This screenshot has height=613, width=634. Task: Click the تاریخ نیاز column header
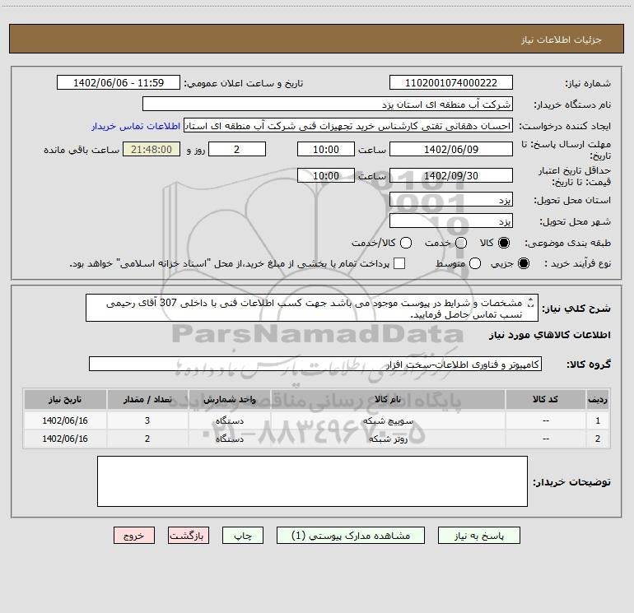point(65,399)
